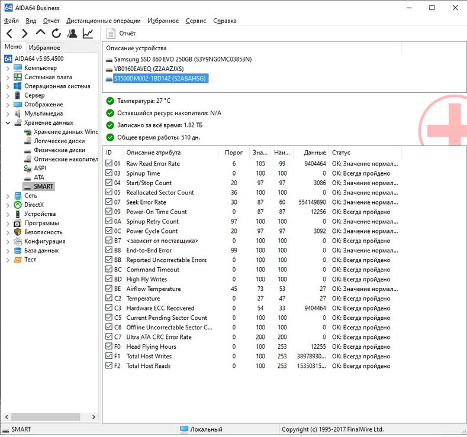Select the Компьютер tree icon

click(18, 68)
